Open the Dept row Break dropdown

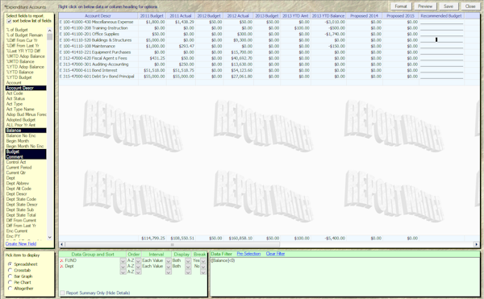pos(203,266)
